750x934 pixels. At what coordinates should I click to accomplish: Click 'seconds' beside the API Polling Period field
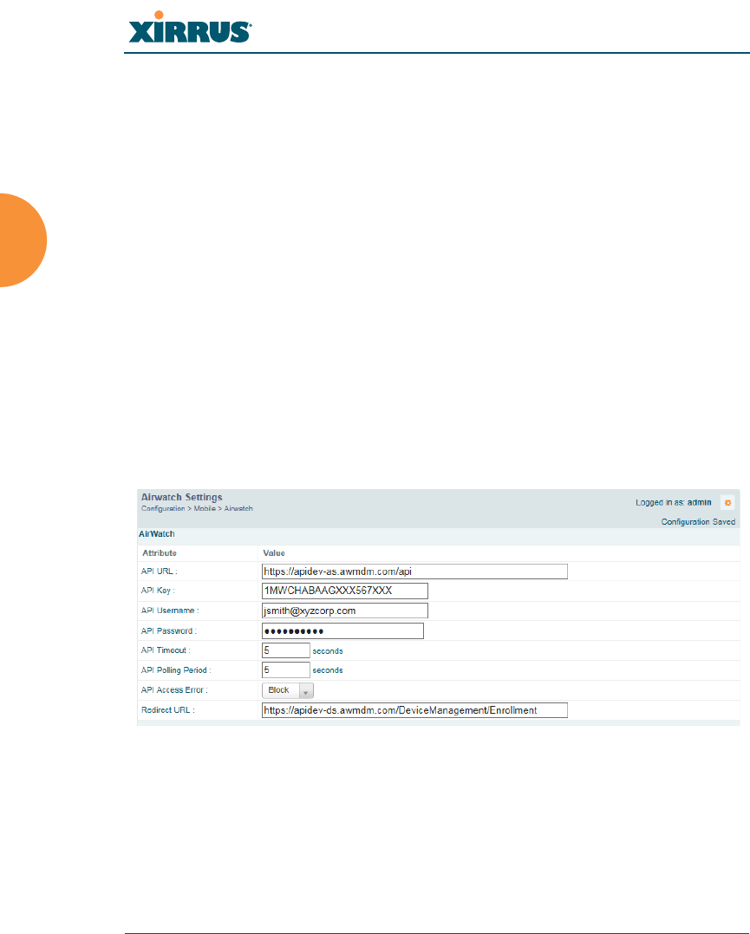coord(328,670)
